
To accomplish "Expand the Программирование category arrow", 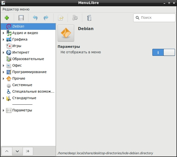I will click(x=3, y=72).
